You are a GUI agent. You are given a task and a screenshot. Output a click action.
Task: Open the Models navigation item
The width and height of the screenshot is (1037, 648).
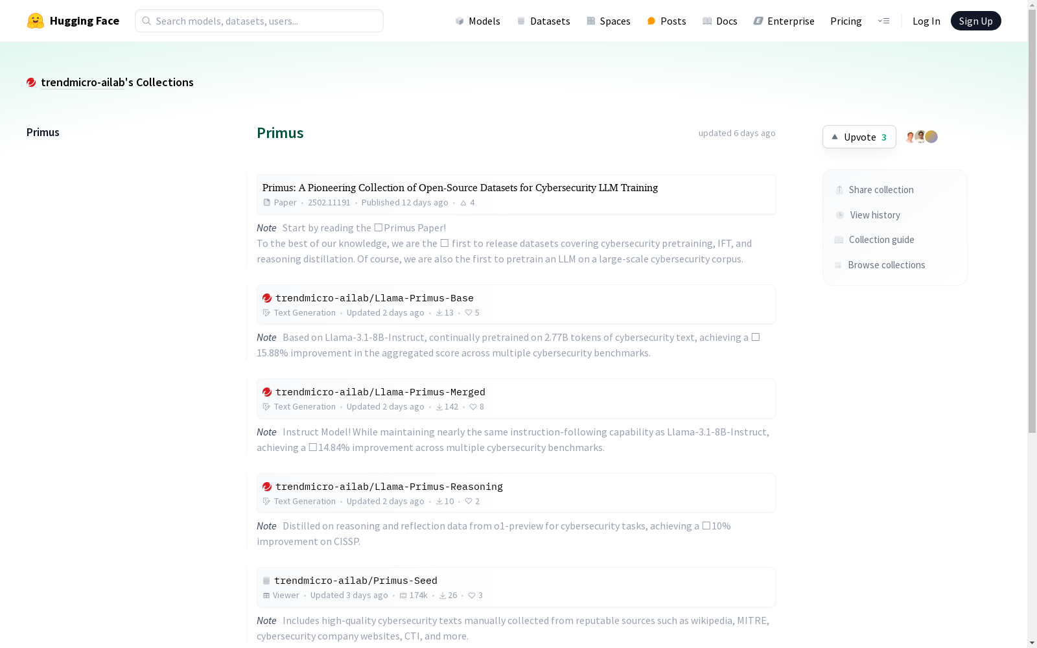478,21
